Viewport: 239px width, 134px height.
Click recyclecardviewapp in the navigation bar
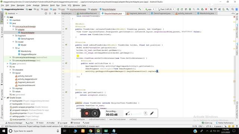[78, 9]
